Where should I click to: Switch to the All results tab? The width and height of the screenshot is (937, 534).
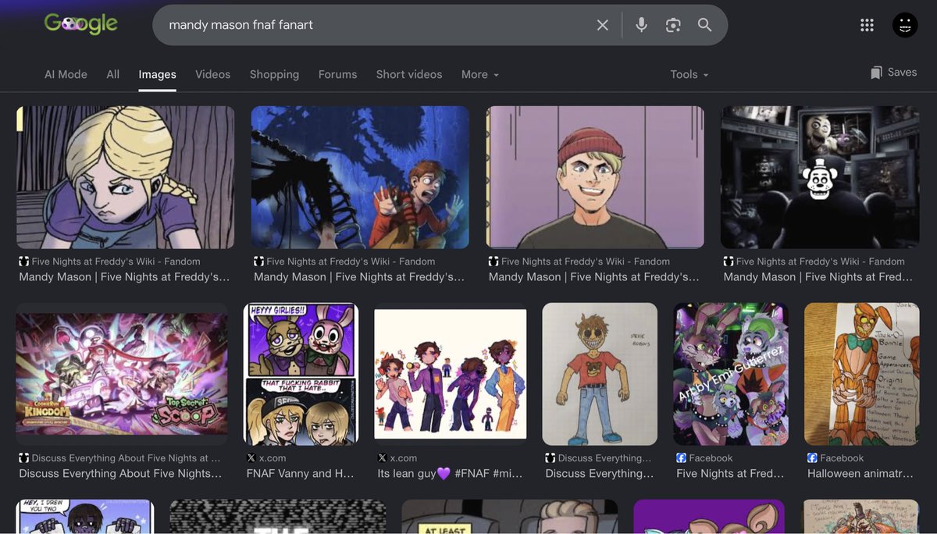click(113, 74)
